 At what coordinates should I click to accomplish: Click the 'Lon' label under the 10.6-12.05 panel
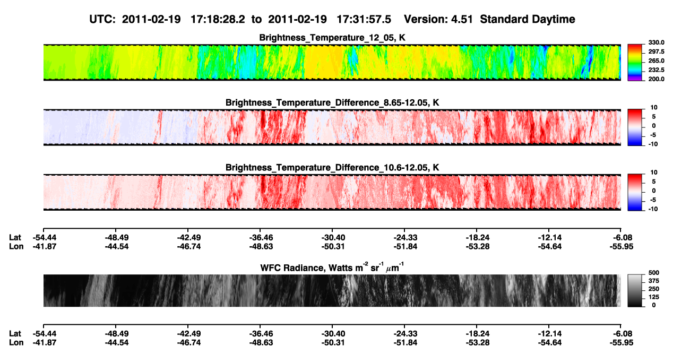pyautogui.click(x=16, y=246)
